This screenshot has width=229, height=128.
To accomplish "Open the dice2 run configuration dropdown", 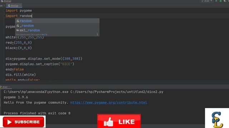I will 206,1.
